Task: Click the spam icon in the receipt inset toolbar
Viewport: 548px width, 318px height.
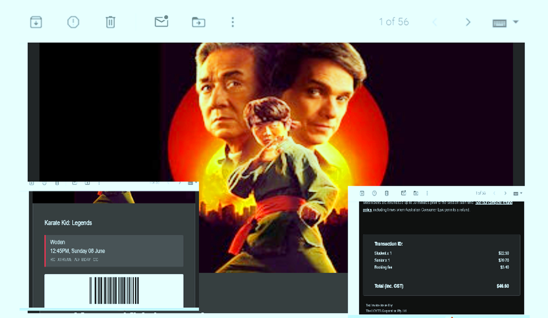Action: point(374,193)
